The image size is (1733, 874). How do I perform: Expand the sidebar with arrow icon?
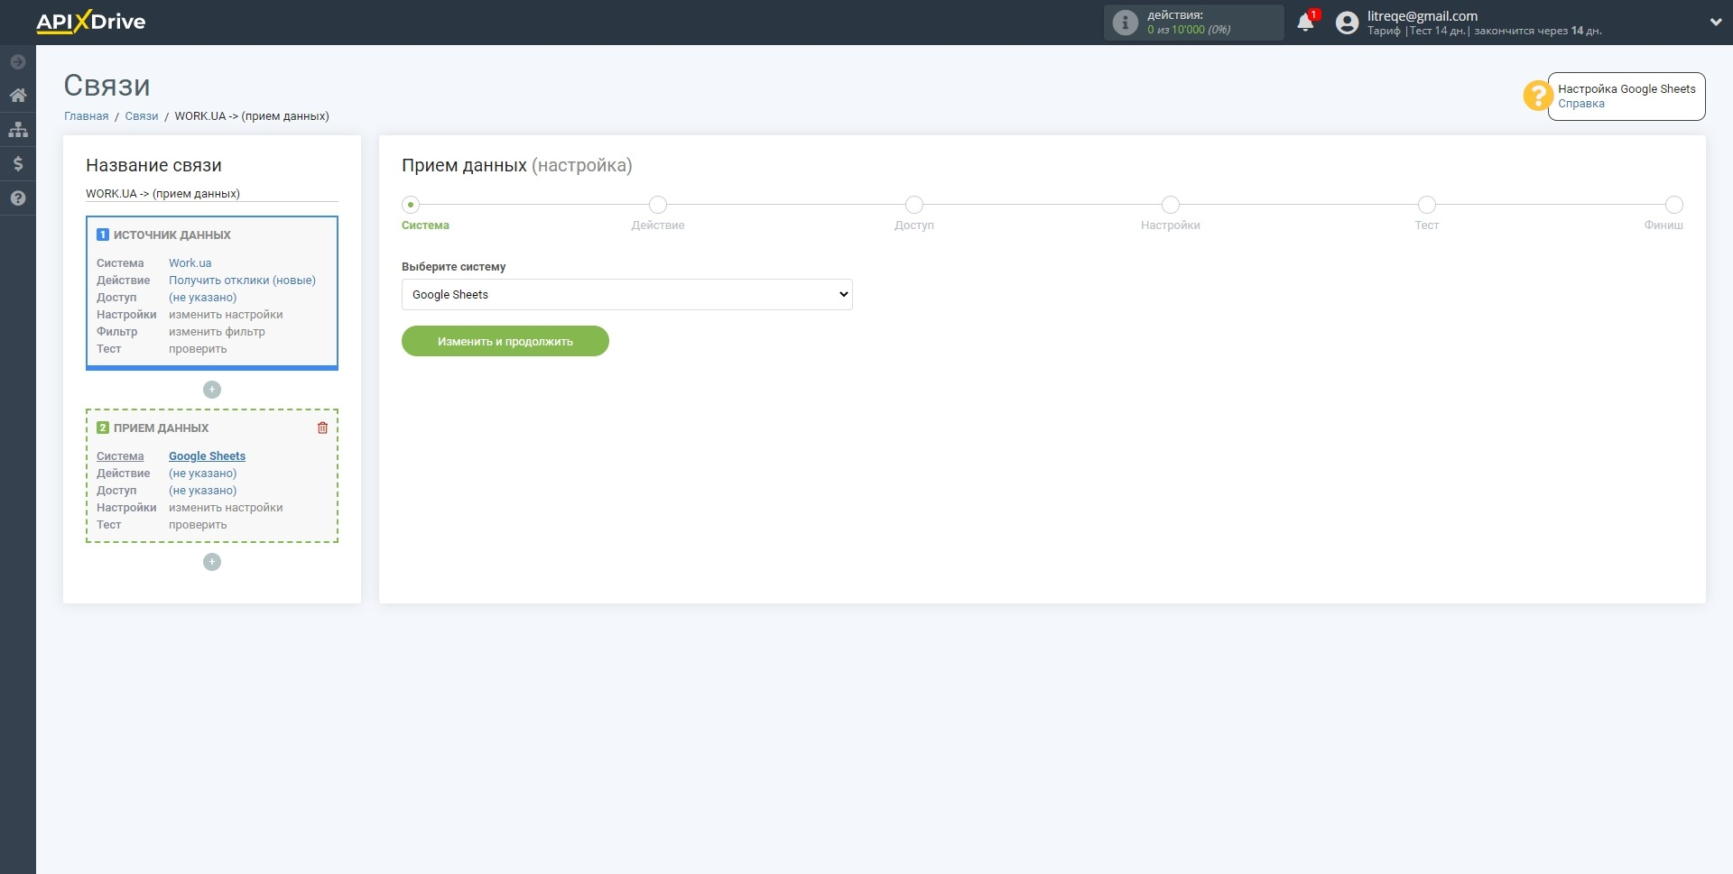tap(17, 61)
